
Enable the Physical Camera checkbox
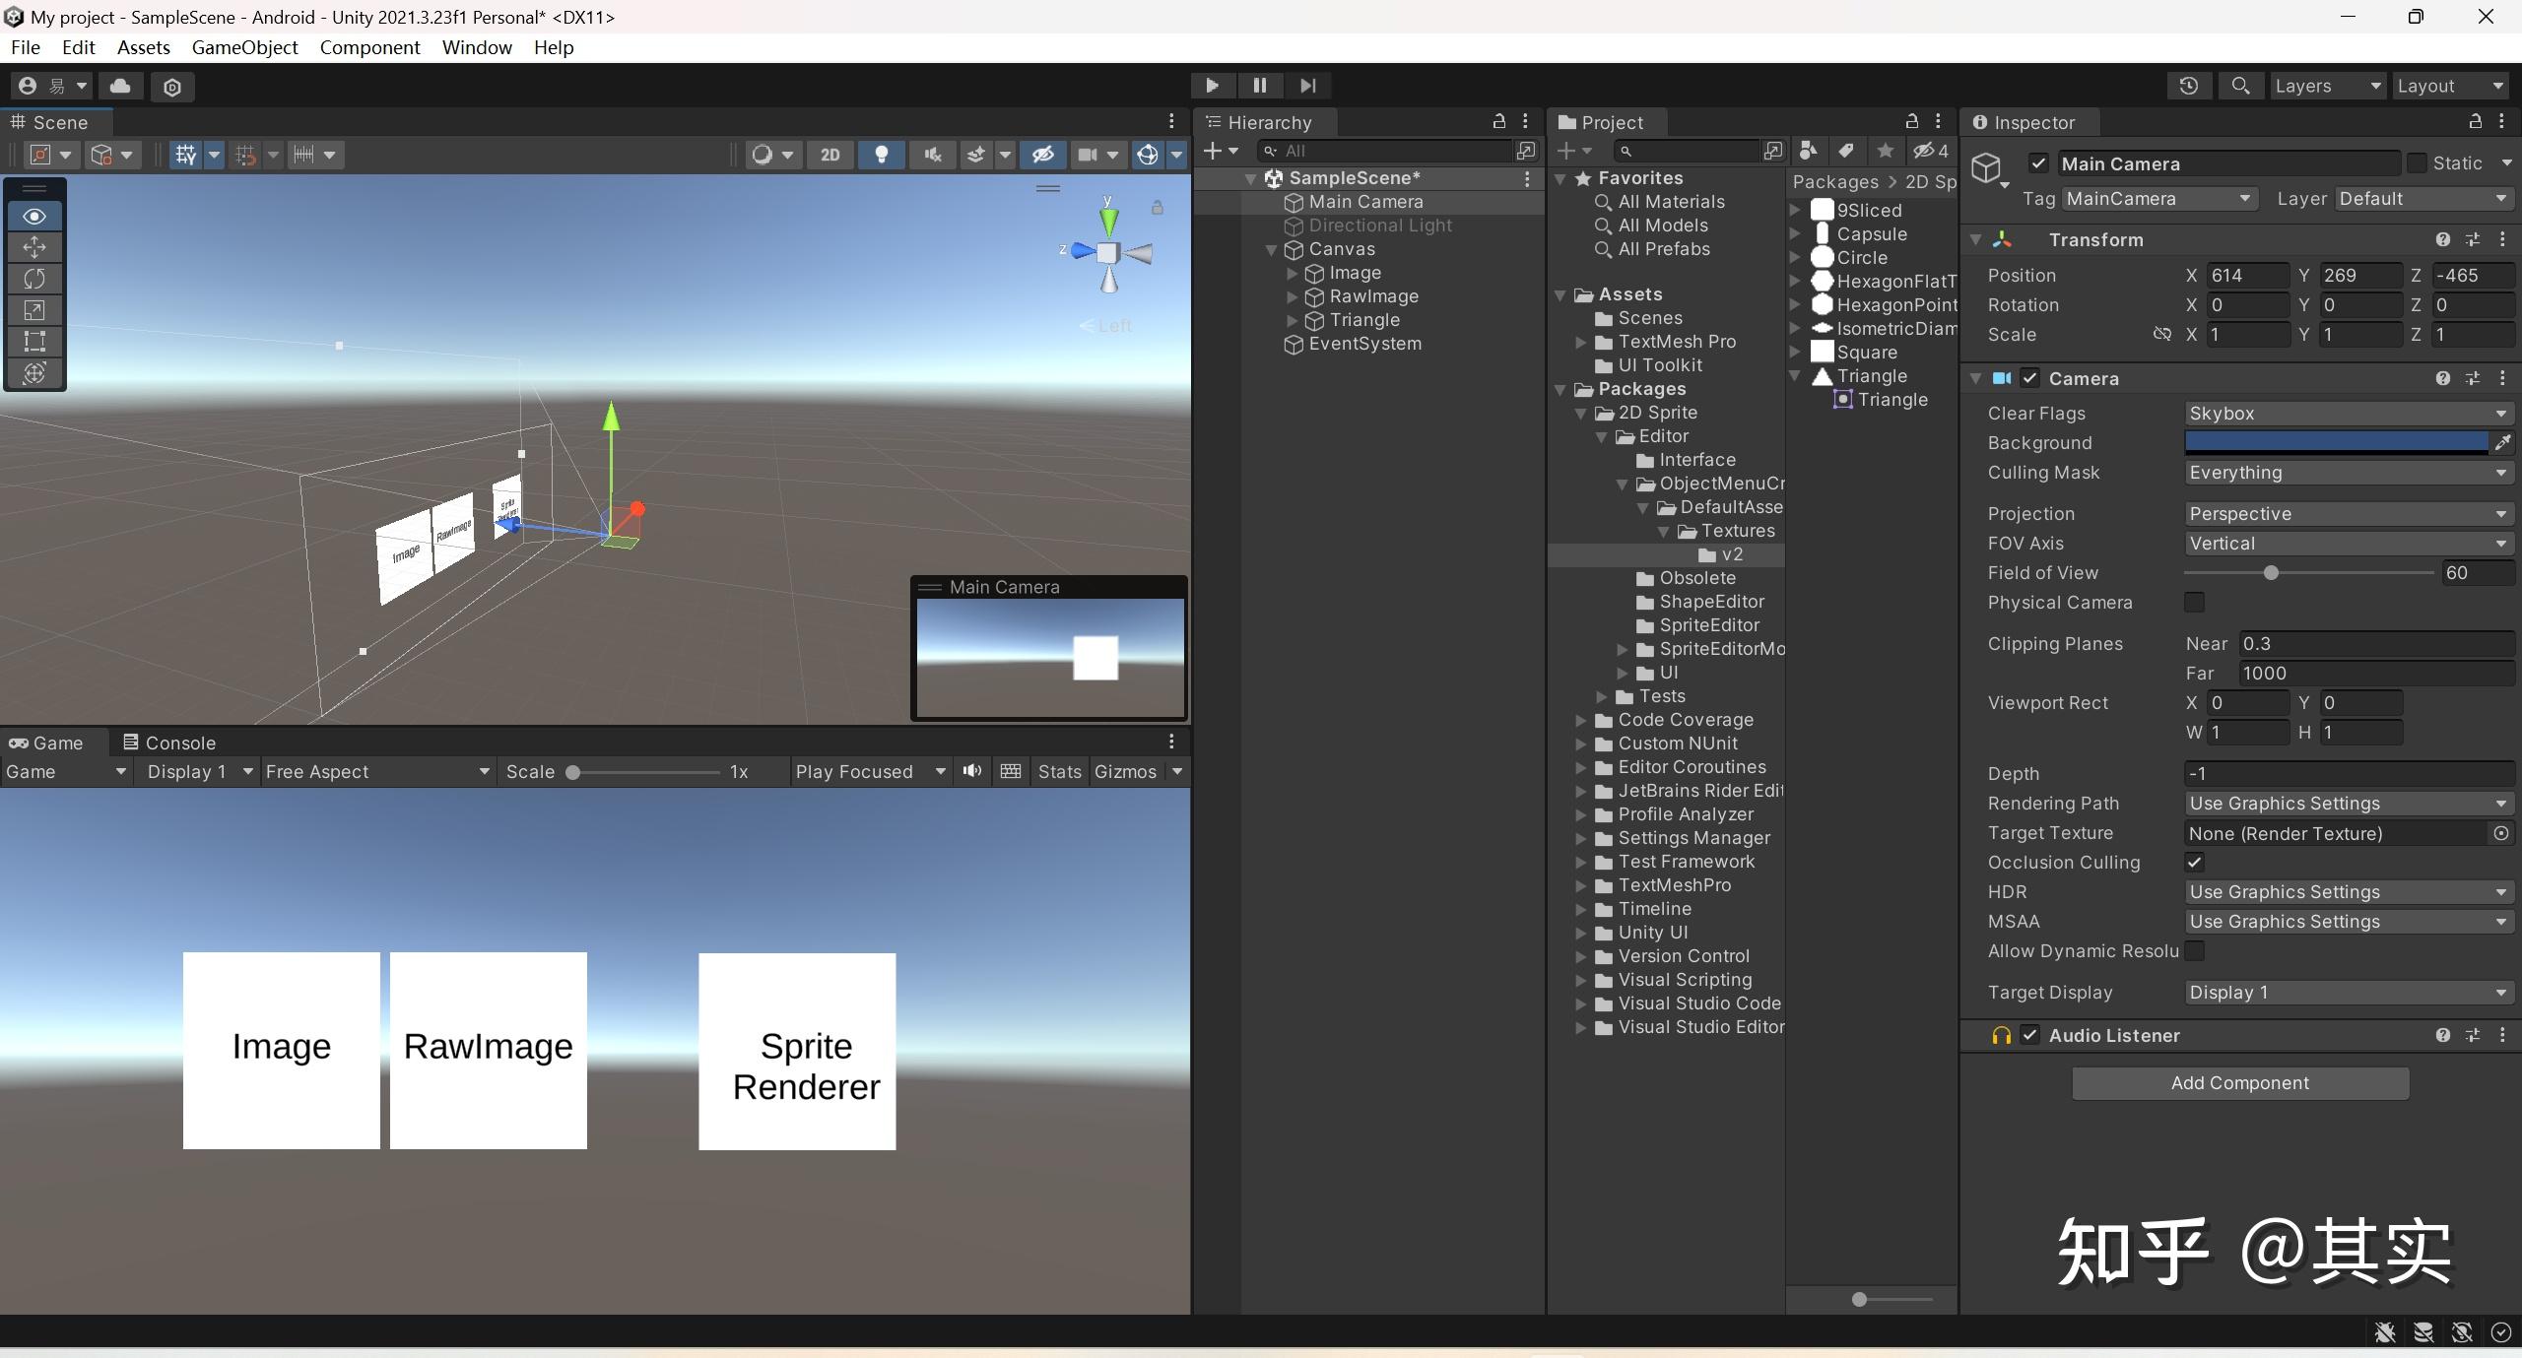tap(2194, 603)
